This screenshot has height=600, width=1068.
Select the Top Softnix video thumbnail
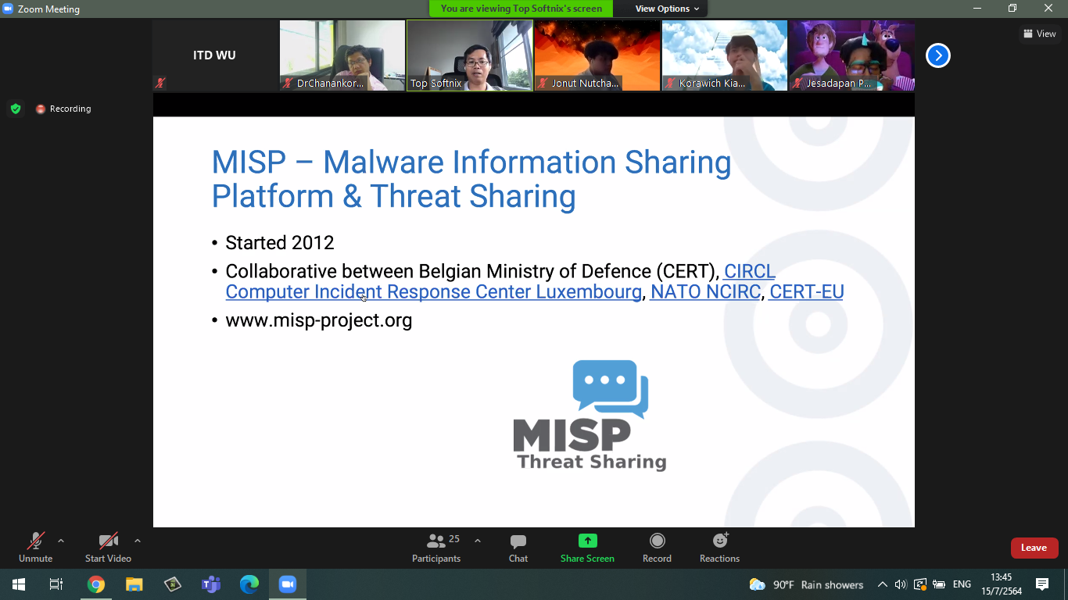point(470,55)
